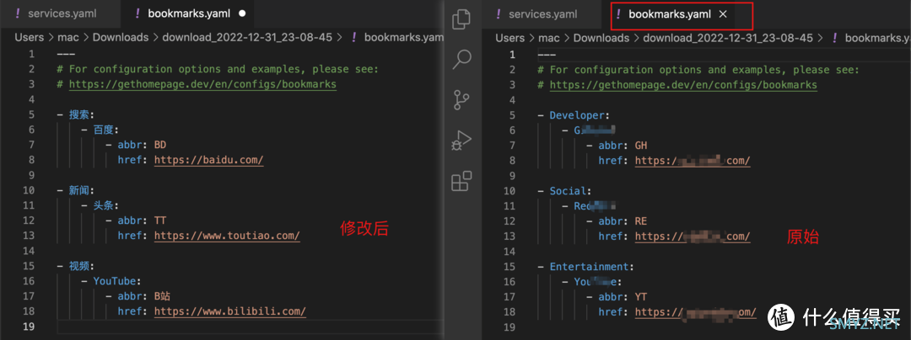The image size is (911, 340).
Task: Place cursor on 头条 key
Action: (x=104, y=205)
